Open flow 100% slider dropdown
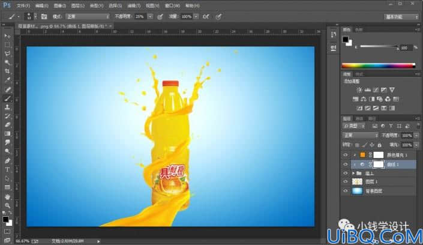This screenshot has height=245, width=423. [196, 16]
